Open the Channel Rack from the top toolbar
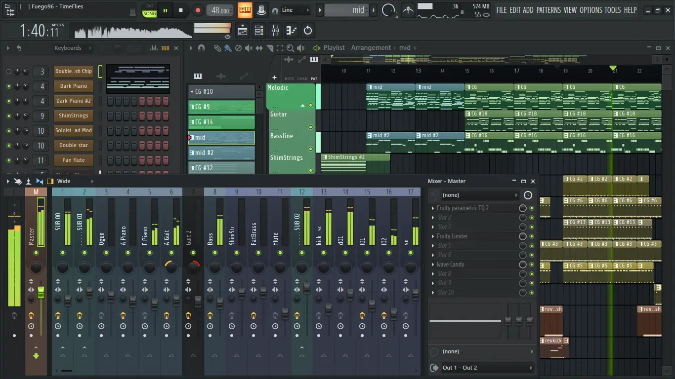 (258, 30)
